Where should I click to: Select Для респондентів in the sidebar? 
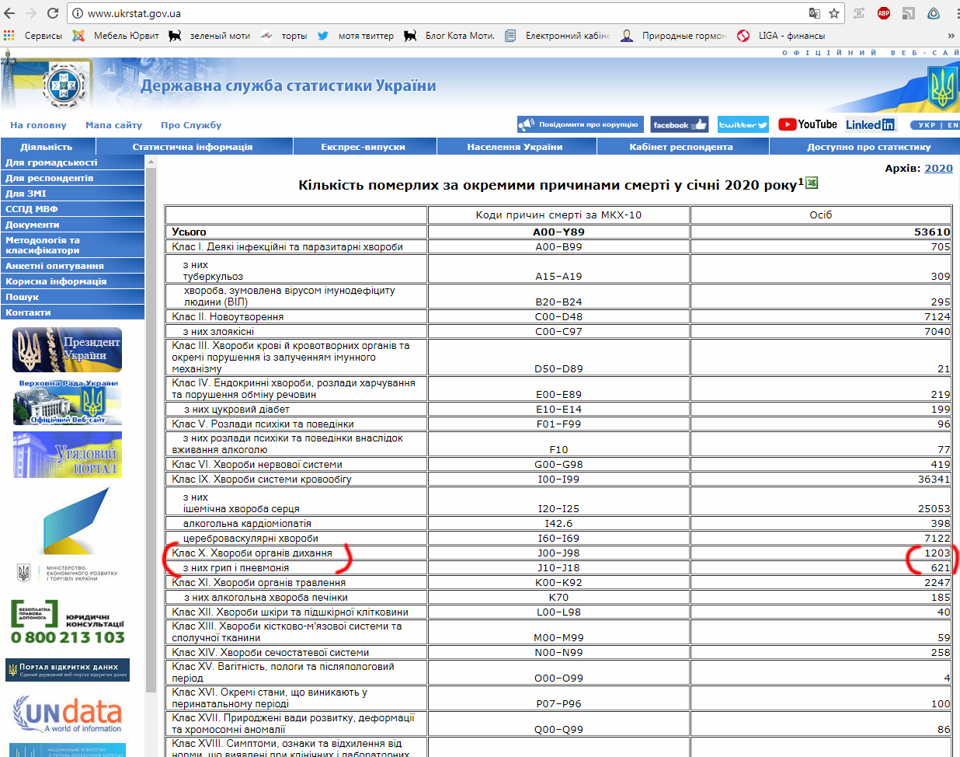pyautogui.click(x=72, y=178)
